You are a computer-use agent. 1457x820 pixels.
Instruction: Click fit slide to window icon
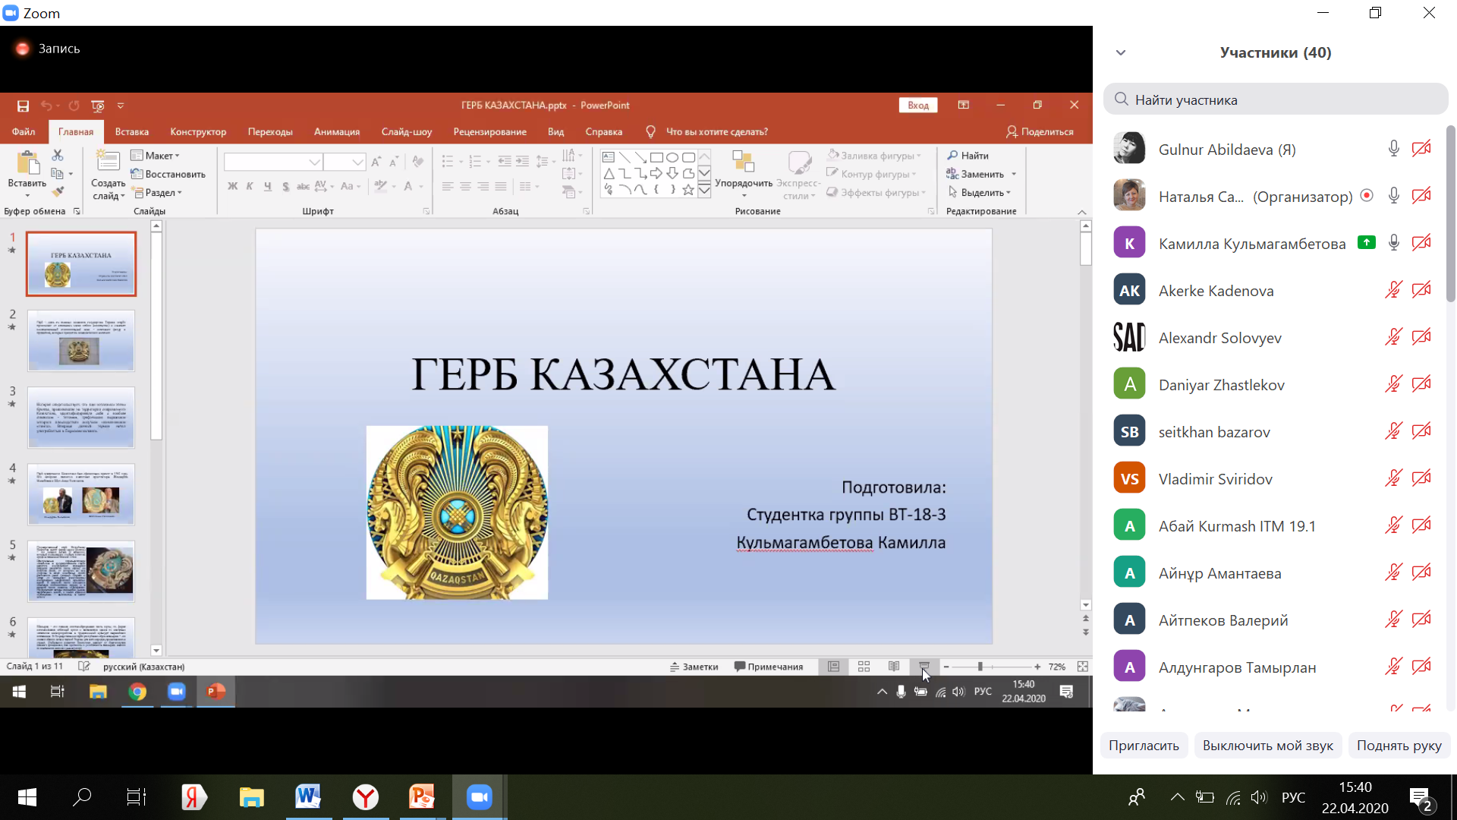[1083, 667]
